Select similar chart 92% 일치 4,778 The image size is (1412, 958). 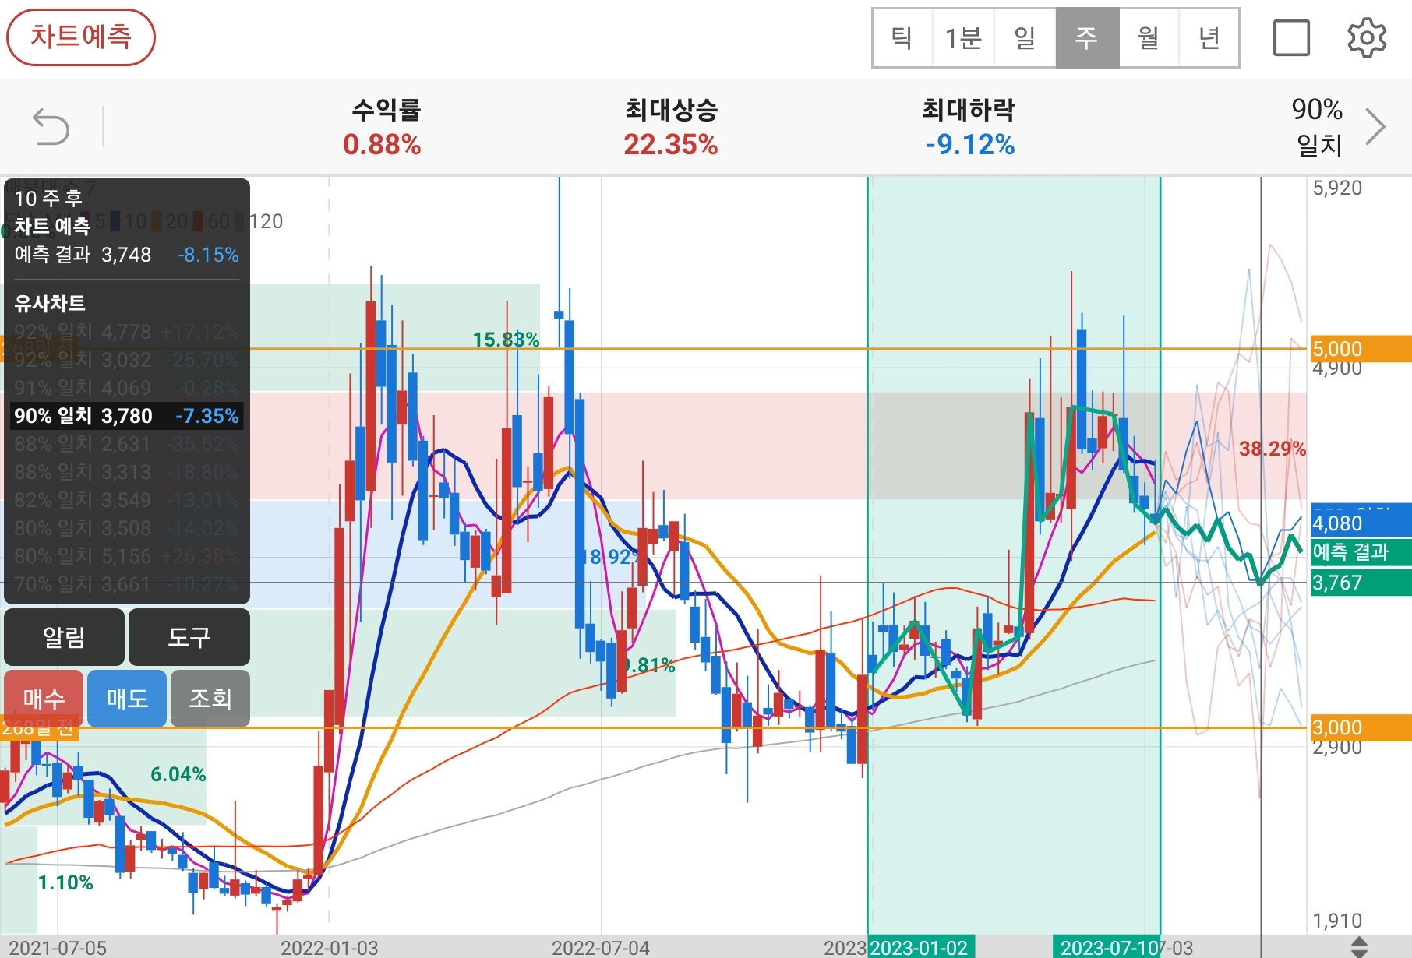pos(127,332)
